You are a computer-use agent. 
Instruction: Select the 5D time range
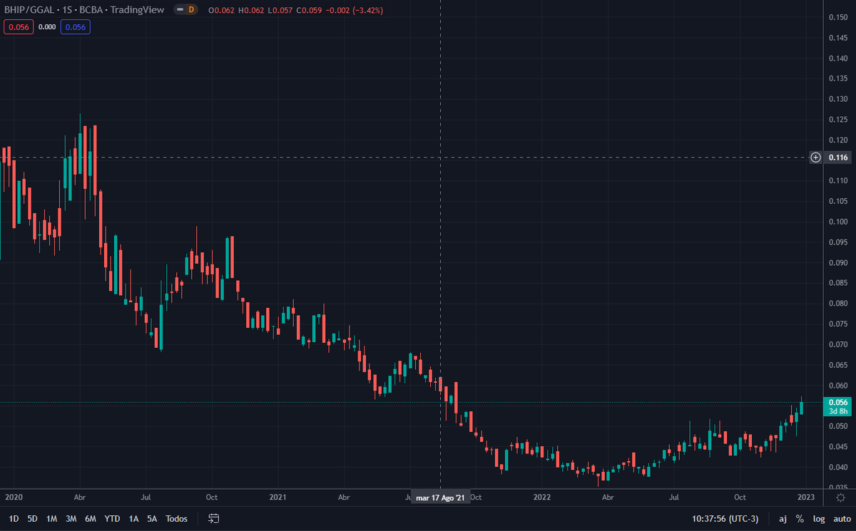[x=32, y=519]
